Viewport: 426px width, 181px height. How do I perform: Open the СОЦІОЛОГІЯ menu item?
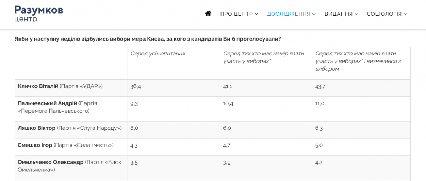[384, 14]
